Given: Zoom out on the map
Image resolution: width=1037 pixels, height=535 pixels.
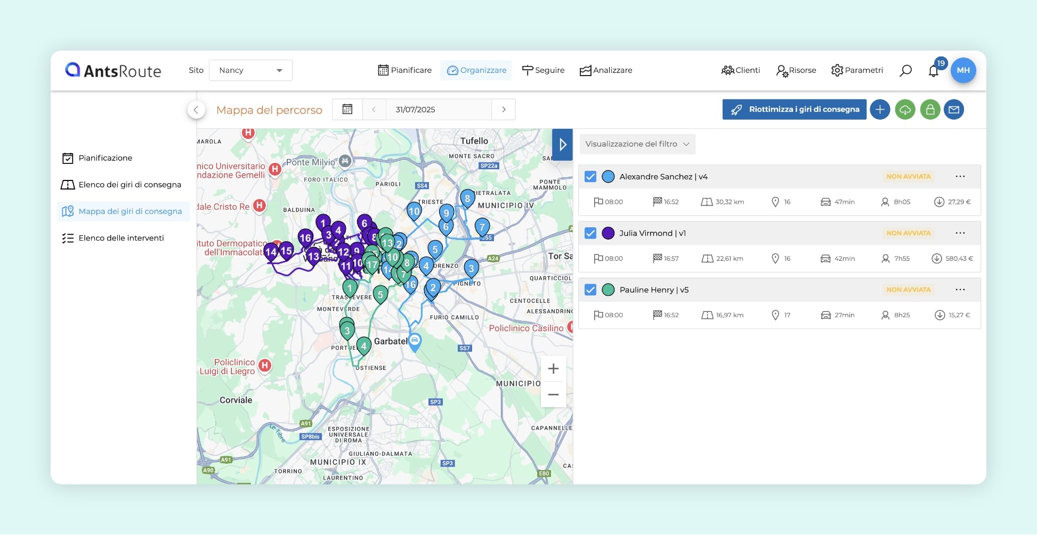Looking at the screenshot, I should tap(553, 394).
